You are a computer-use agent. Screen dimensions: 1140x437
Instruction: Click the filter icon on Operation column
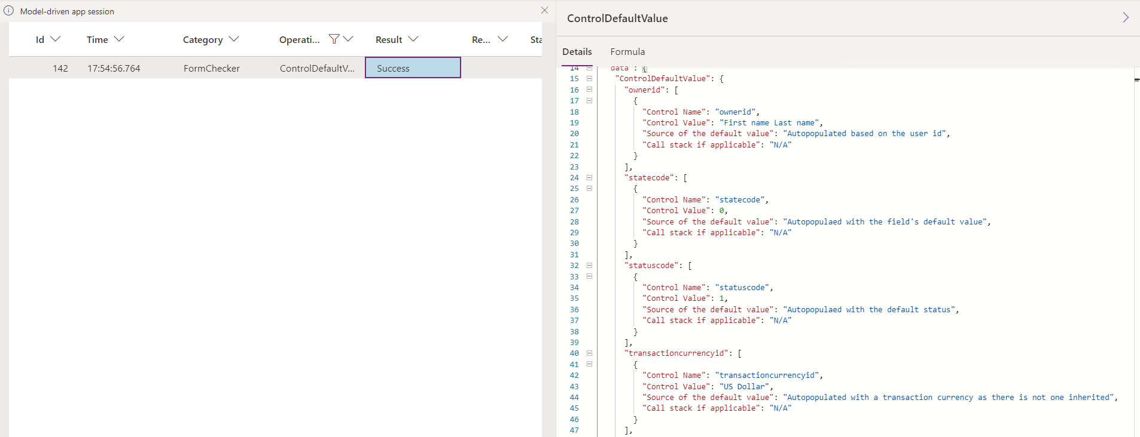[334, 39]
